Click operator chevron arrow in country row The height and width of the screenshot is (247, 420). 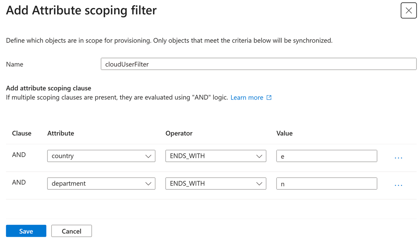pos(259,156)
